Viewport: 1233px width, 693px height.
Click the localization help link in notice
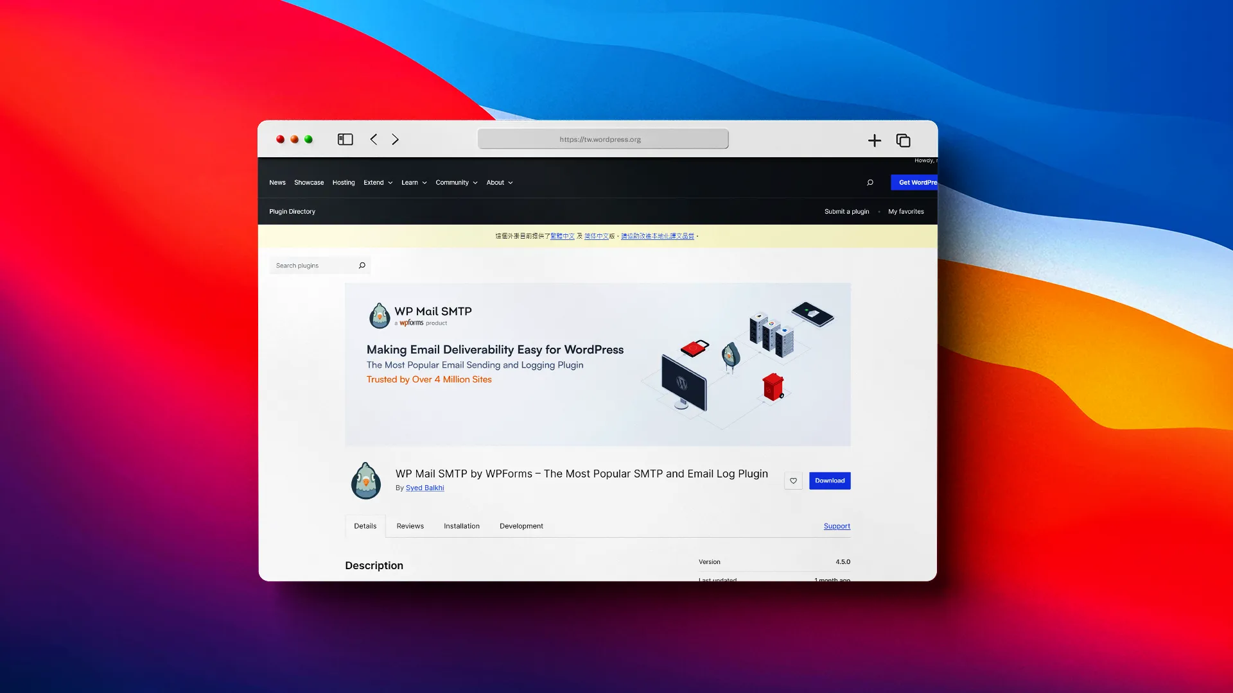pyautogui.click(x=658, y=236)
